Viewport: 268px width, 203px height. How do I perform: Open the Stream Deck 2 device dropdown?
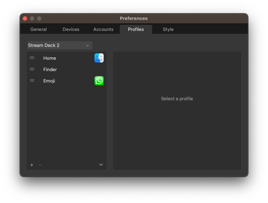[60, 46]
